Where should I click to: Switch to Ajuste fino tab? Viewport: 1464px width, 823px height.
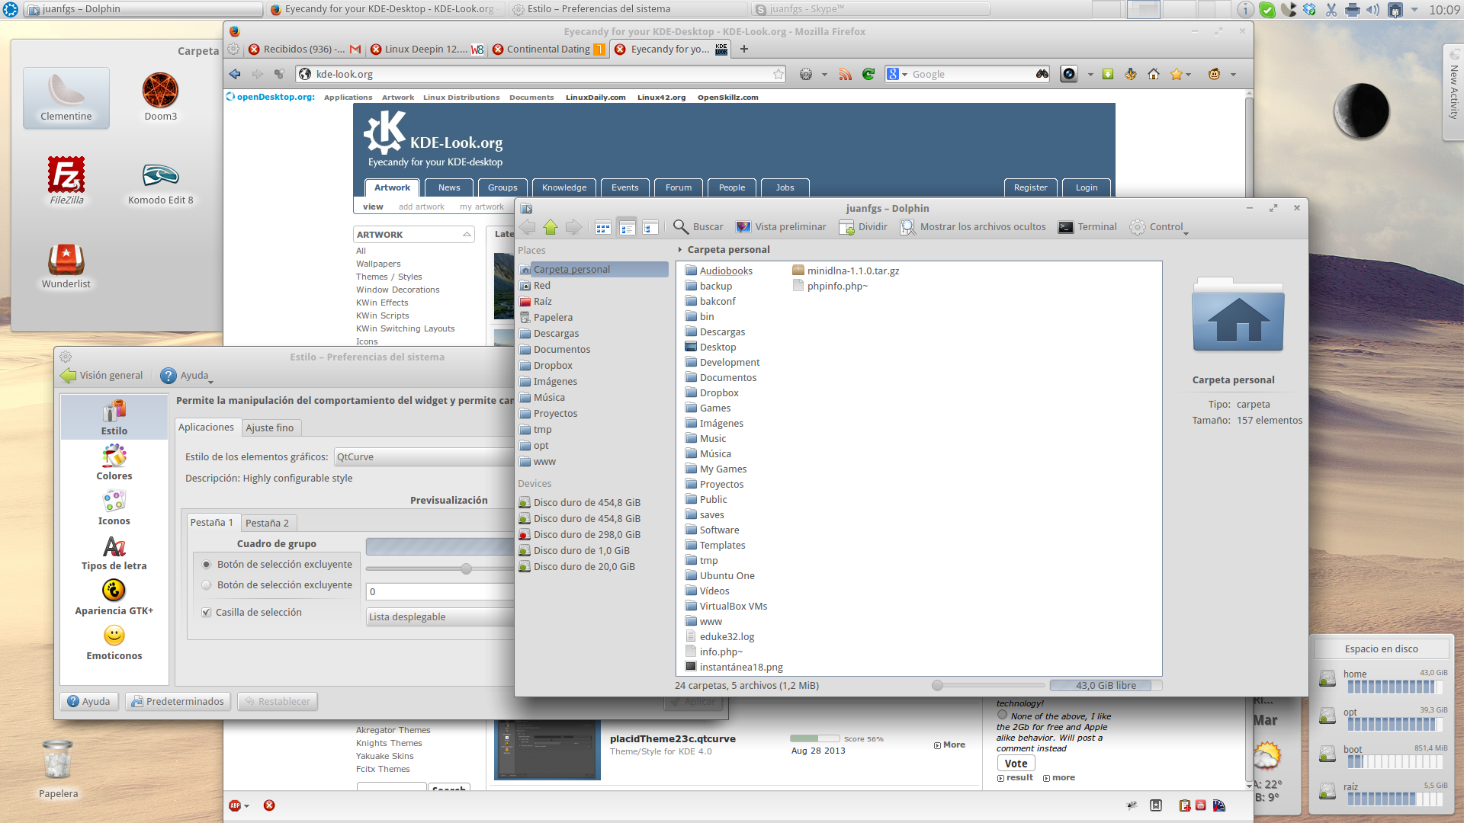270,428
